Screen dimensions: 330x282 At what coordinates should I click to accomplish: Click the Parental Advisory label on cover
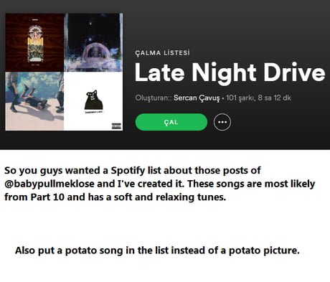(x=116, y=126)
